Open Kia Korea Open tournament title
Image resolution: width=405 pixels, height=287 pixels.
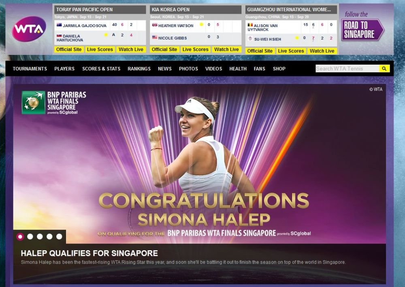(171, 10)
